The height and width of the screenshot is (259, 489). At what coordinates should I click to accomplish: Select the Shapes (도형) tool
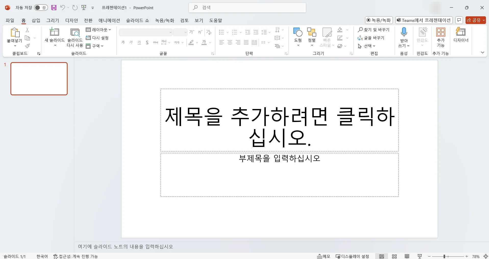tap(298, 37)
